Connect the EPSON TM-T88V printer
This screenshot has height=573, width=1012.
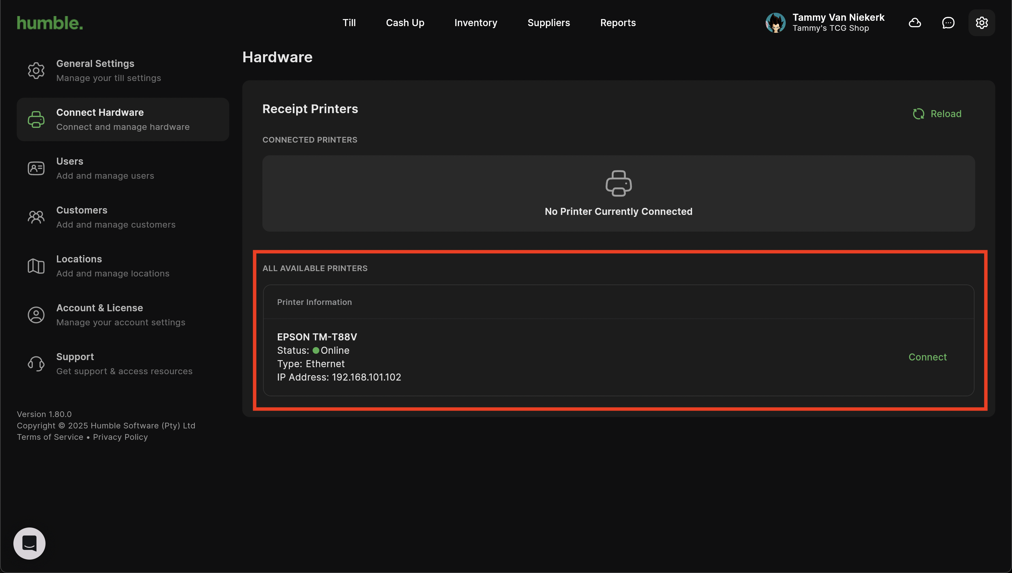point(927,357)
